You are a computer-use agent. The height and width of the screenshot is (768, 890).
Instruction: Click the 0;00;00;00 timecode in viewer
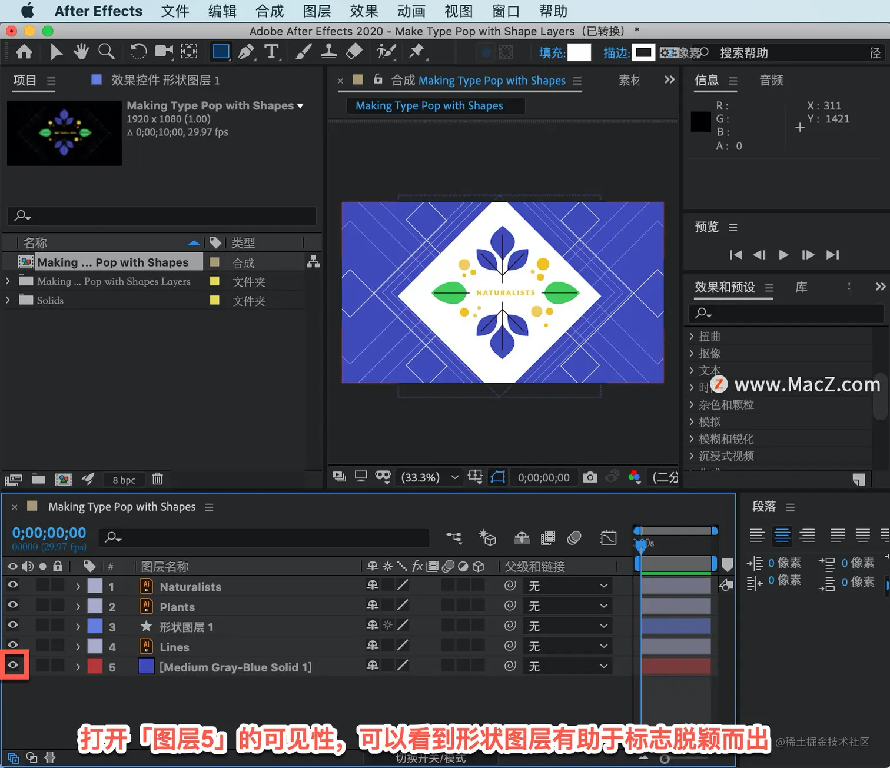pos(544,478)
